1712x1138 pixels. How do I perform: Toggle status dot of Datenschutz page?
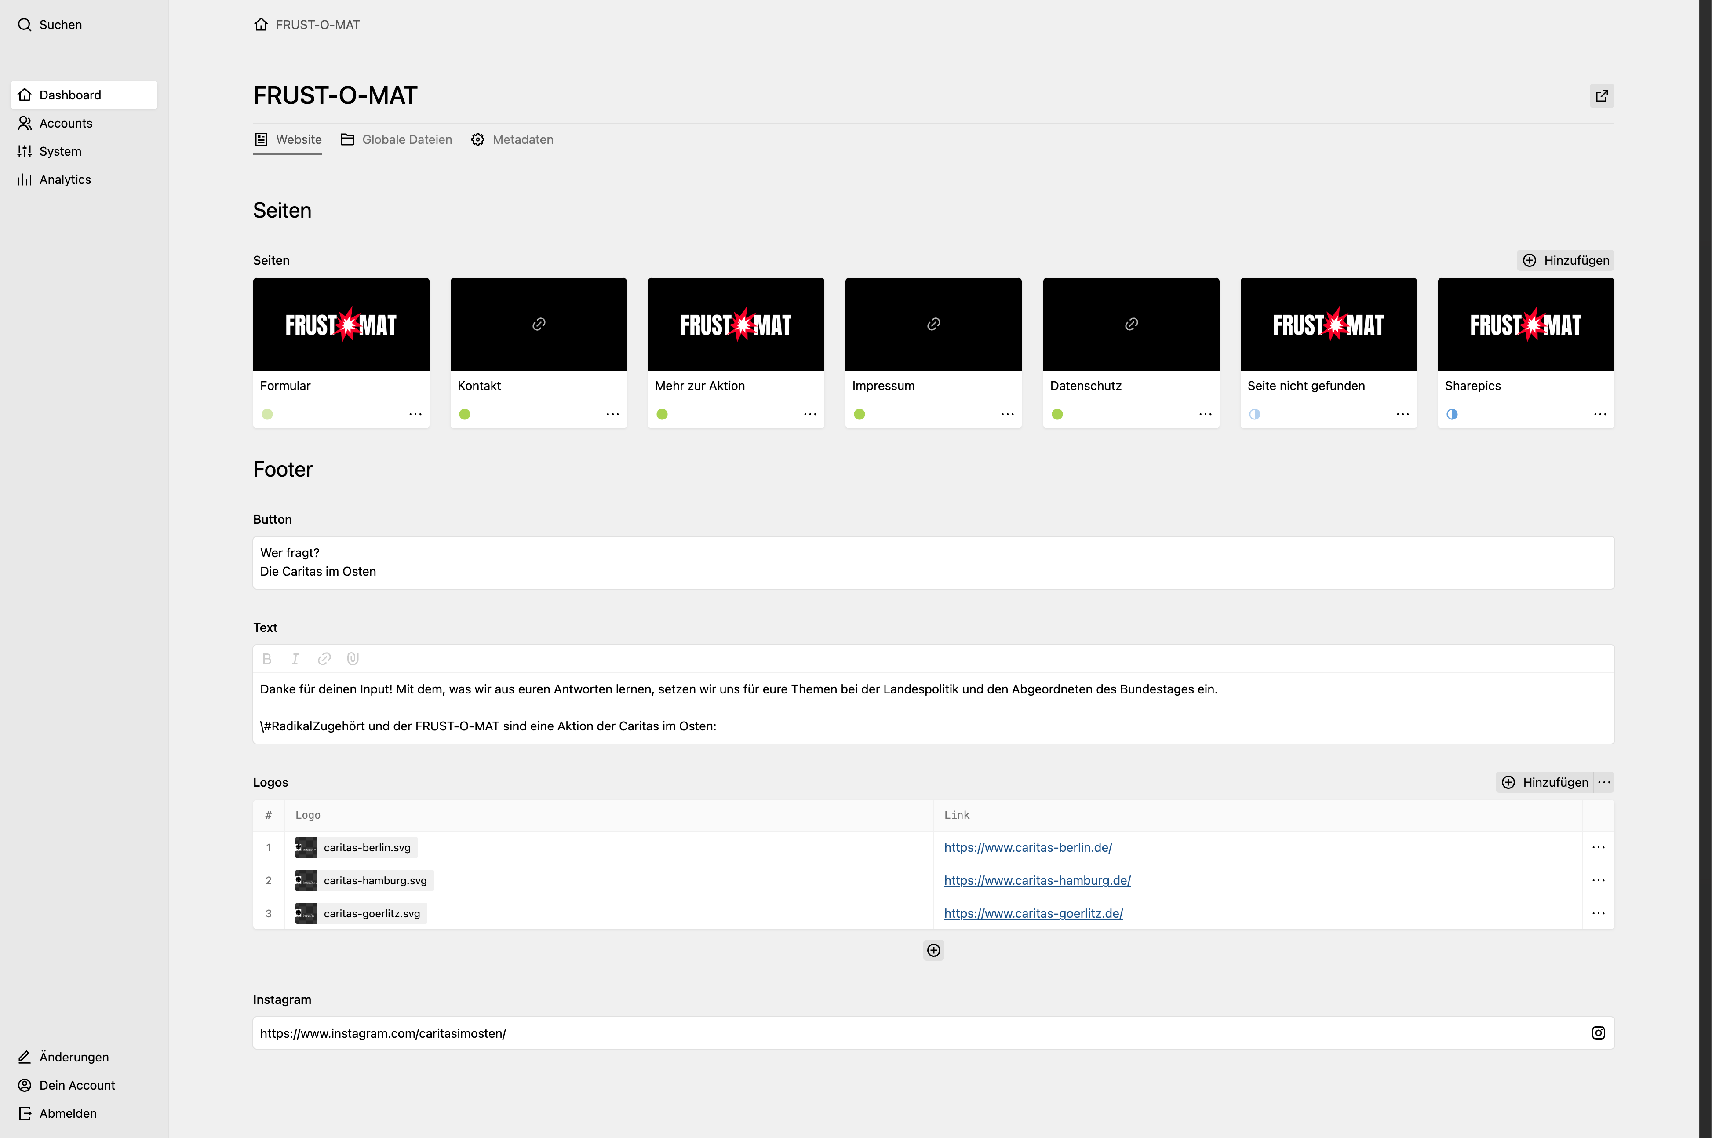tap(1058, 414)
